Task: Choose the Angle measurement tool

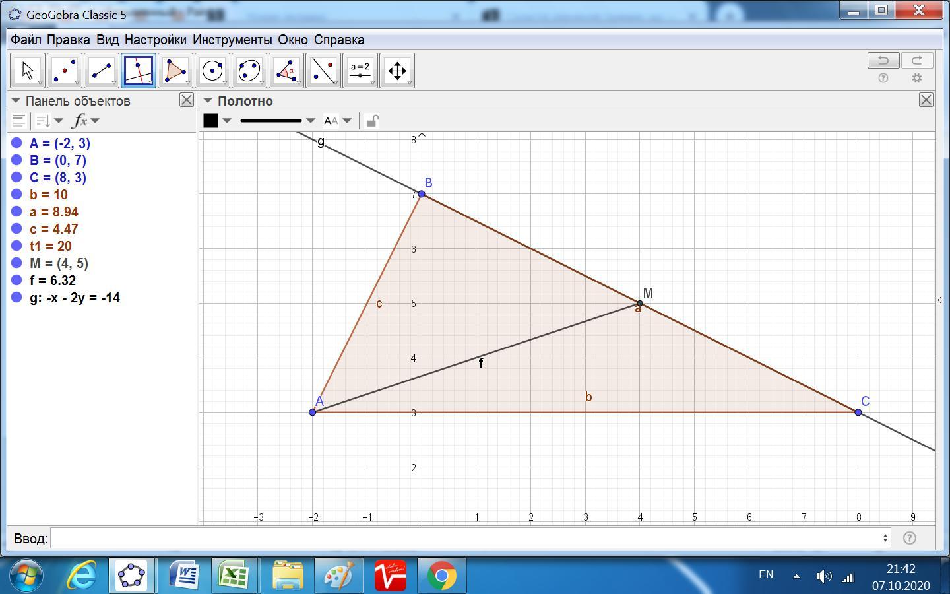Action: [286, 71]
